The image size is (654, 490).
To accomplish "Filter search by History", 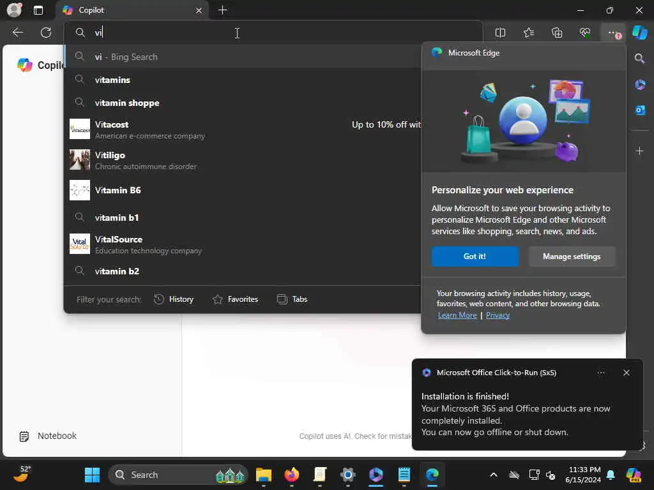I will click(x=174, y=299).
